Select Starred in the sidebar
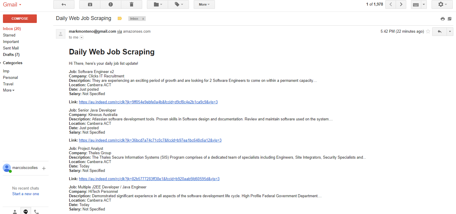 (9, 35)
